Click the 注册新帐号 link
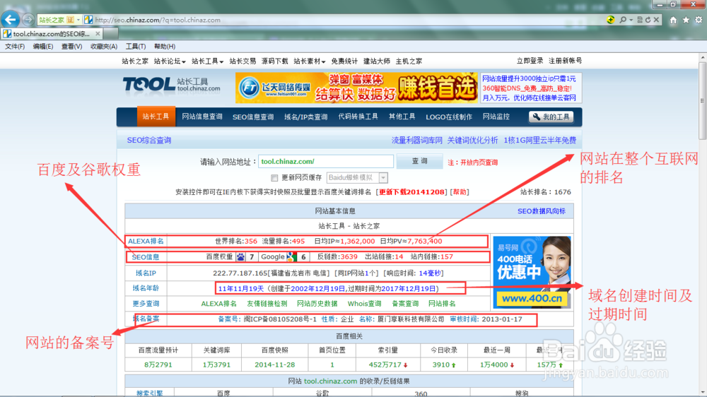Viewport: 707px width, 397px height. pyautogui.click(x=565, y=61)
